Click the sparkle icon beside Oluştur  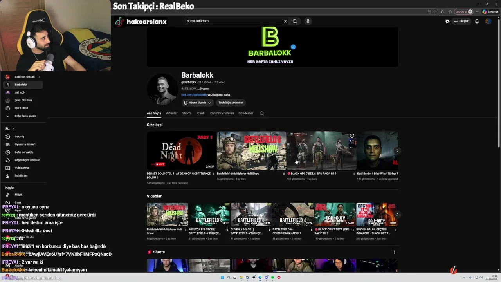coord(447,21)
